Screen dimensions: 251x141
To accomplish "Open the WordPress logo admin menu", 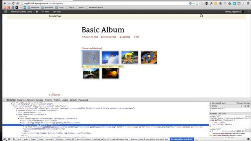I will (6, 12).
